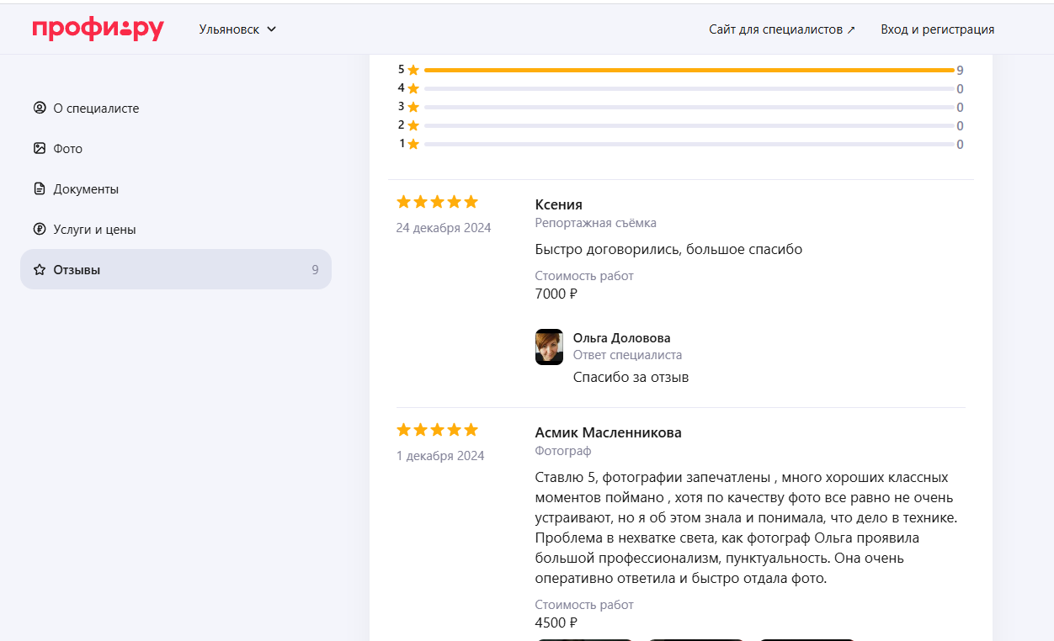
Task: Open the Ульяновск city dropdown
Action: tap(229, 29)
